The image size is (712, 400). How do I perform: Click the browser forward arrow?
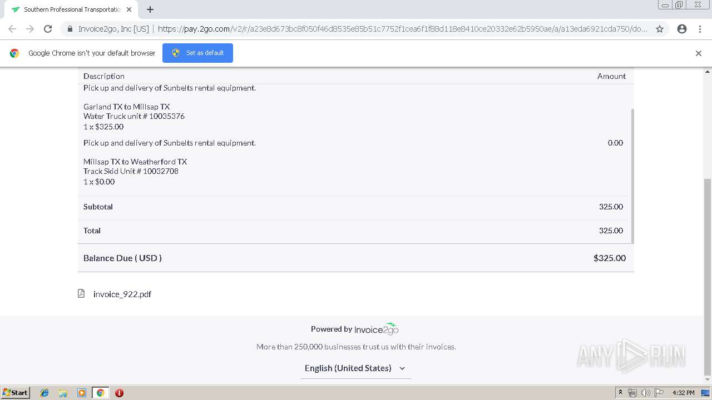[x=30, y=29]
